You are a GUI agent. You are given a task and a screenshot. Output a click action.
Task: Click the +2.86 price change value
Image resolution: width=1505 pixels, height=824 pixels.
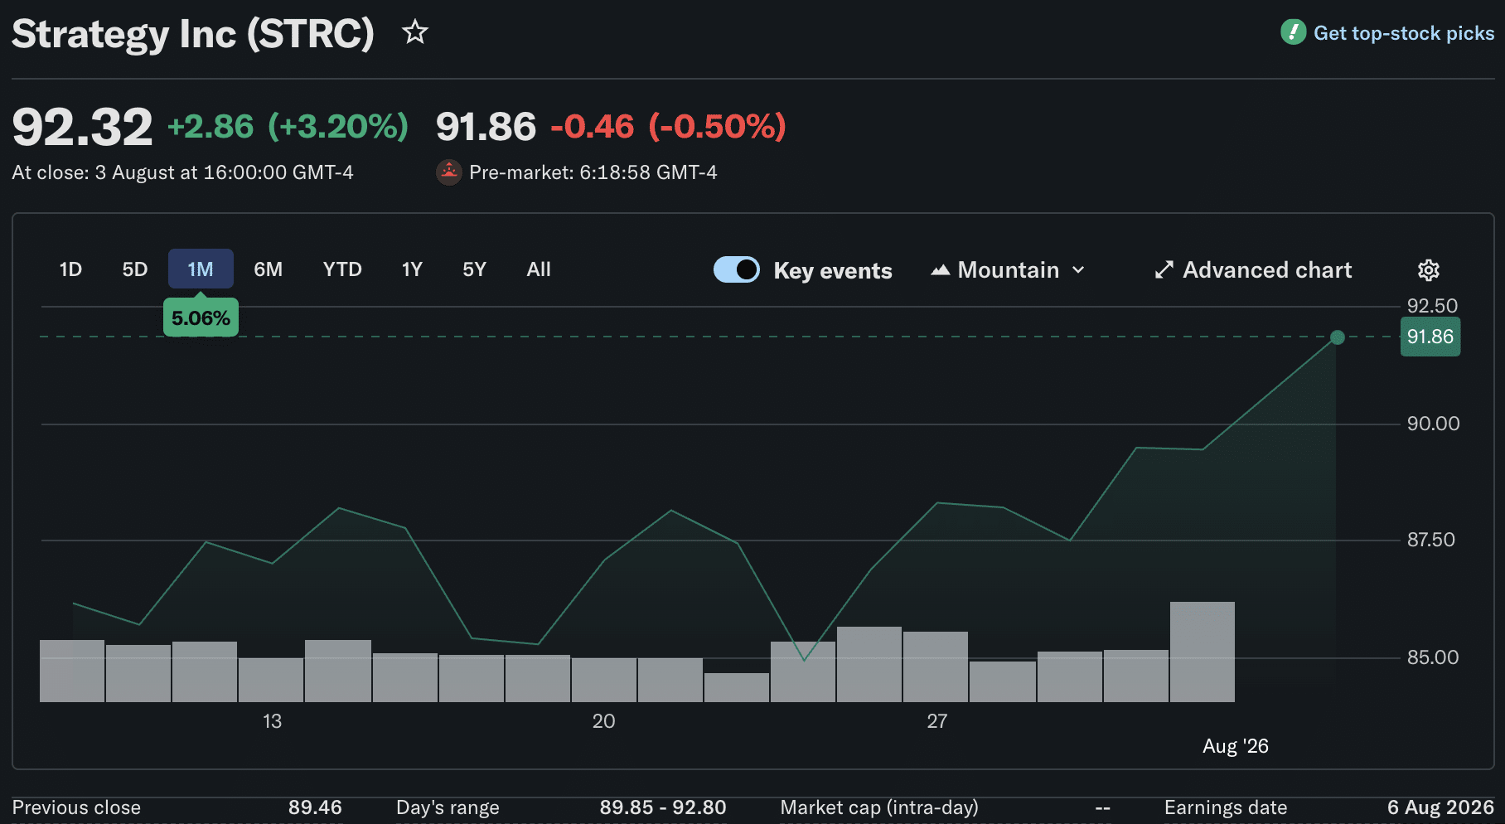[211, 127]
